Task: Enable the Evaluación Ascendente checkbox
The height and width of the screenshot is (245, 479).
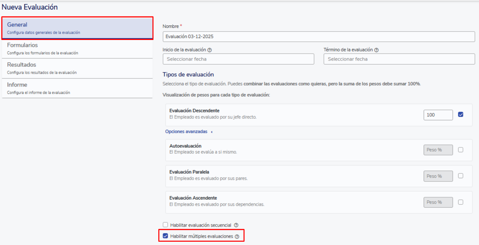Action: [x=461, y=202]
